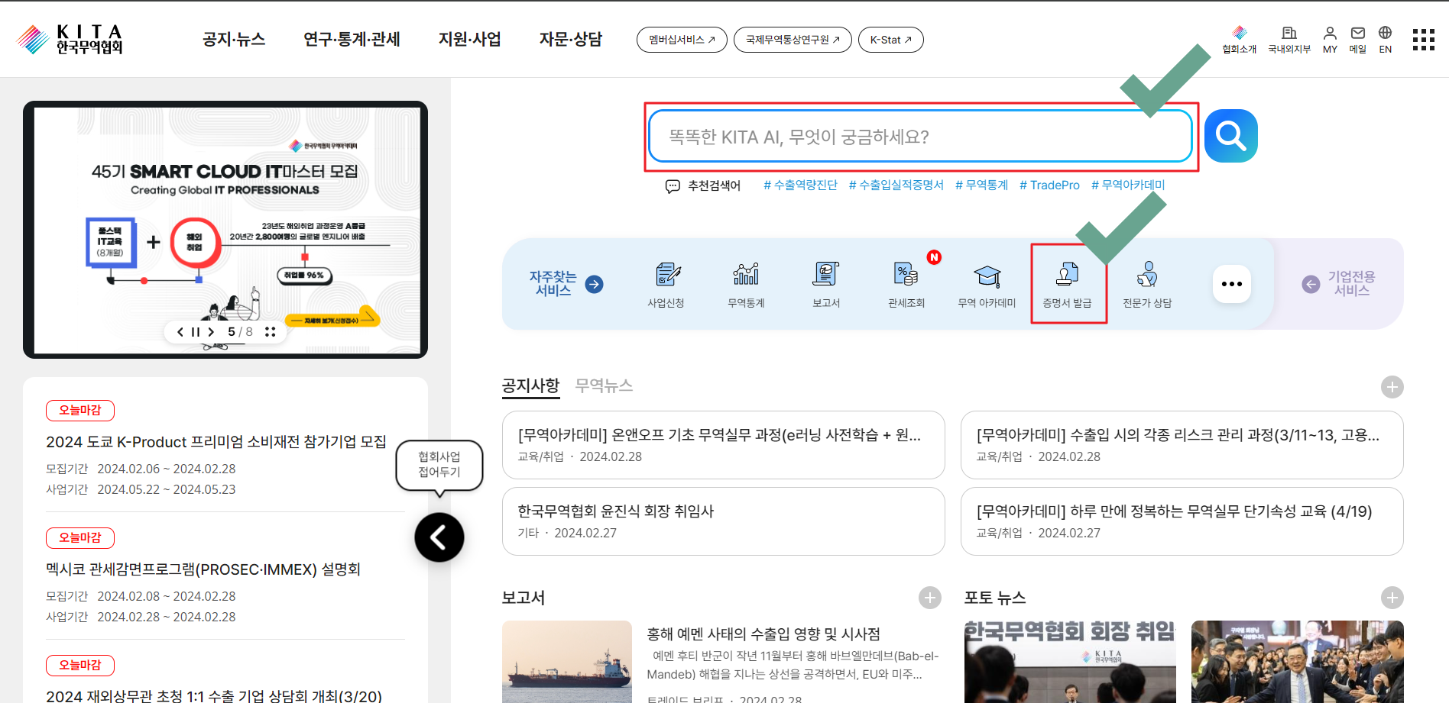Pause the banner slideshow

click(196, 332)
